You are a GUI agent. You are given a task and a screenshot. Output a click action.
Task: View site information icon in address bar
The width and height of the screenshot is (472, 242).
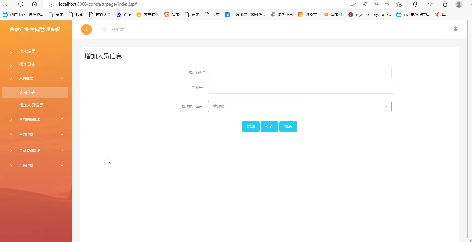[51, 4]
